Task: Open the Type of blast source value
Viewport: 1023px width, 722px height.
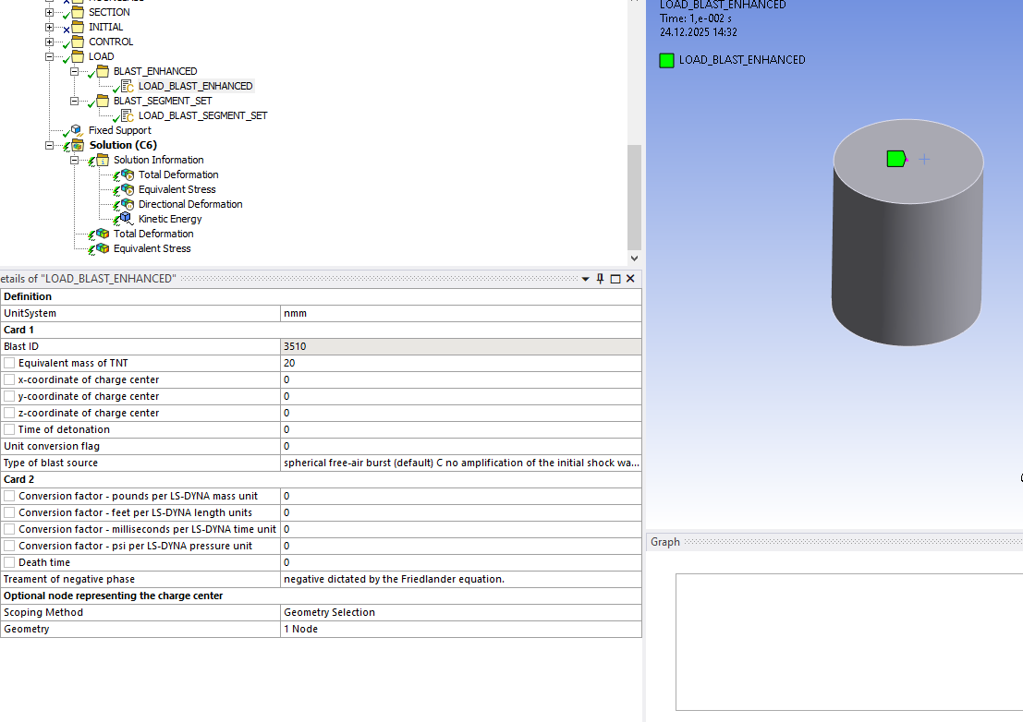Action: coord(460,463)
